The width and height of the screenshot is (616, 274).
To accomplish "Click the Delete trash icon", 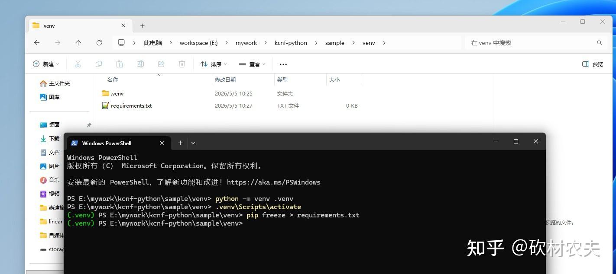I will click(x=182, y=64).
